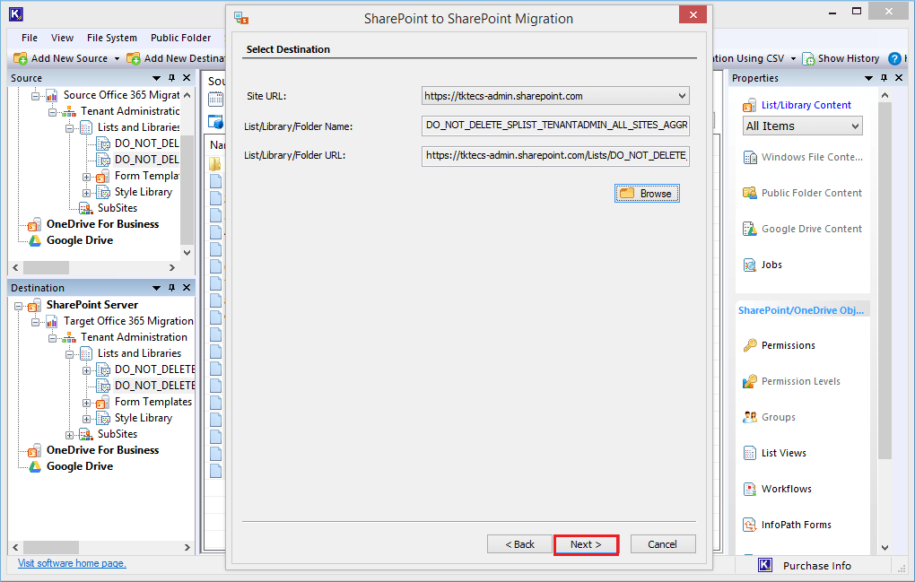This screenshot has width=915, height=582.
Task: Open Properties panel options dropdown arrow
Action: click(869, 78)
